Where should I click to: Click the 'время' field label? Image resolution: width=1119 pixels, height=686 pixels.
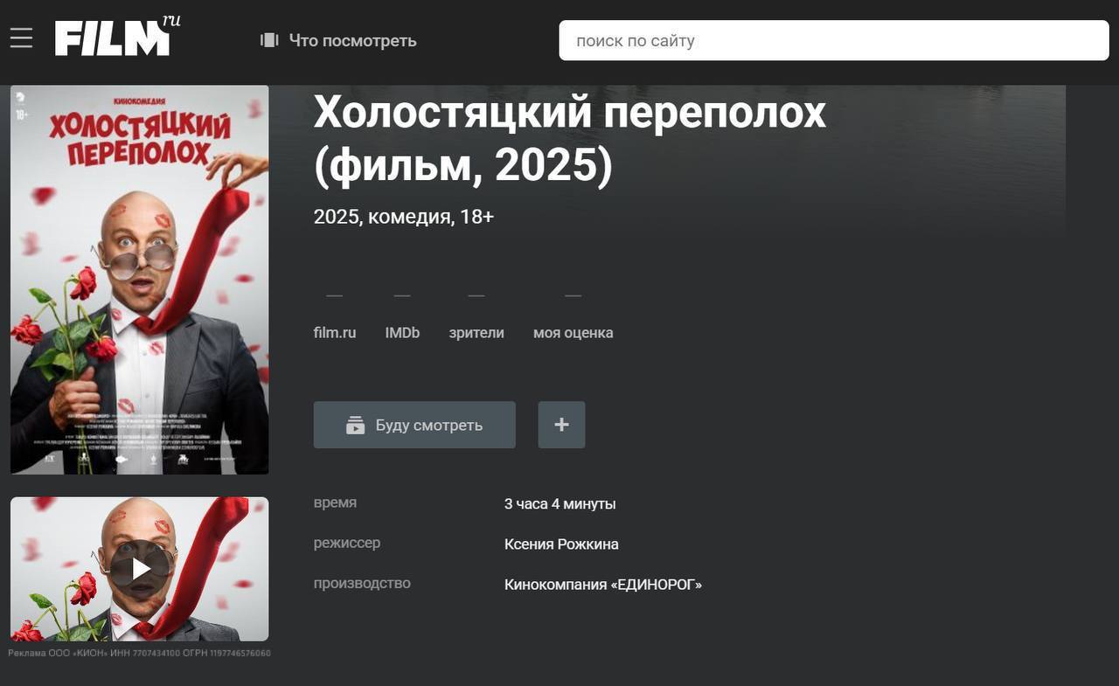335,502
